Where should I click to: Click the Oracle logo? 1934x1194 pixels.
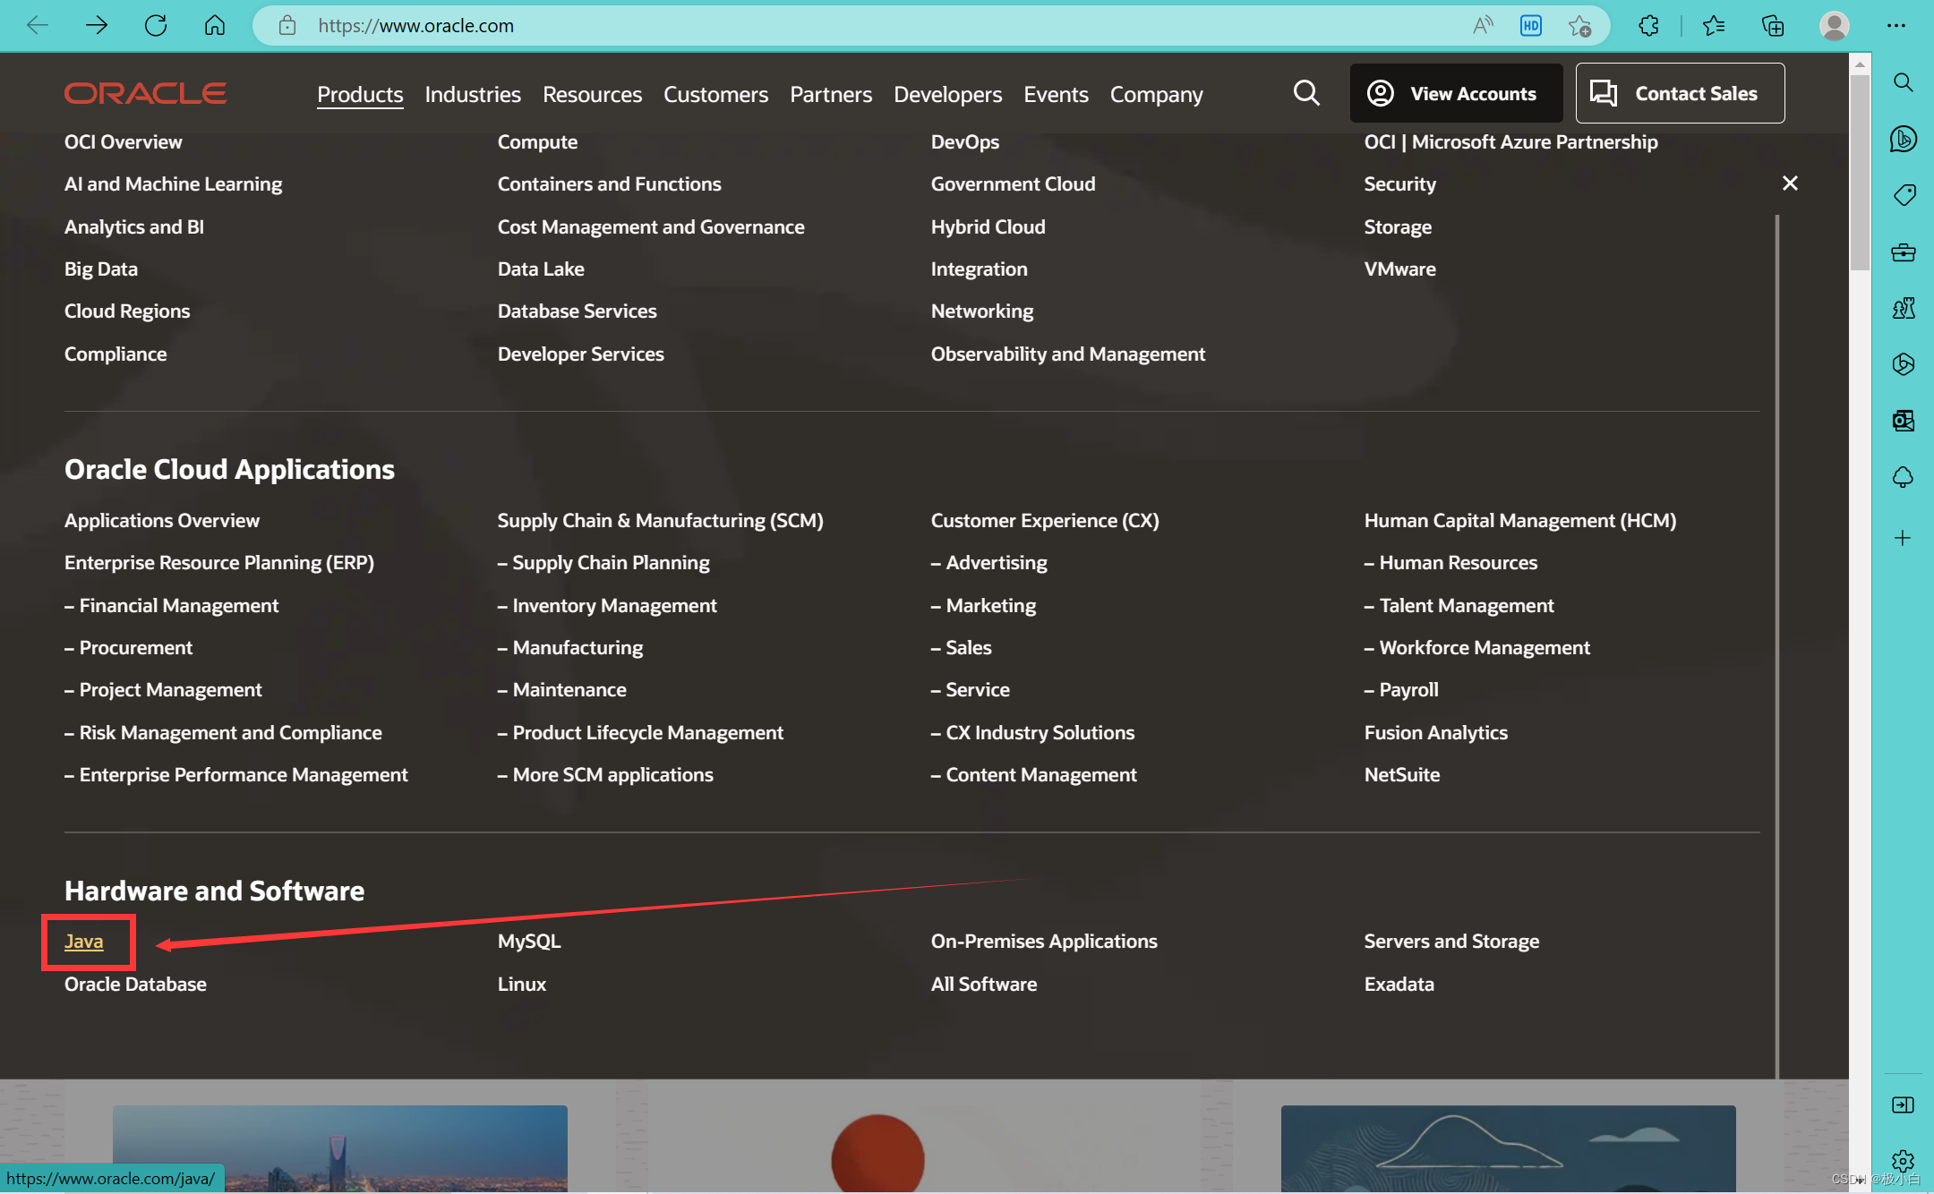click(x=145, y=93)
